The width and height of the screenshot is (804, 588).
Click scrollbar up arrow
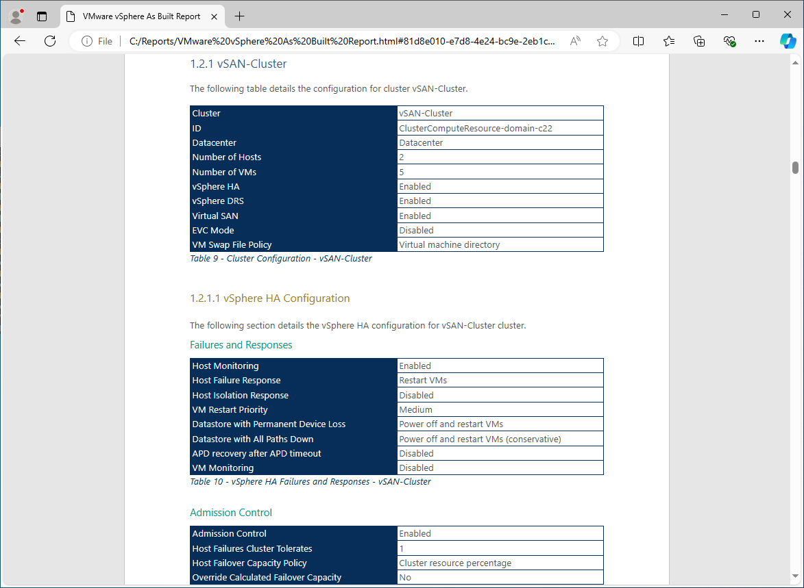[795, 63]
